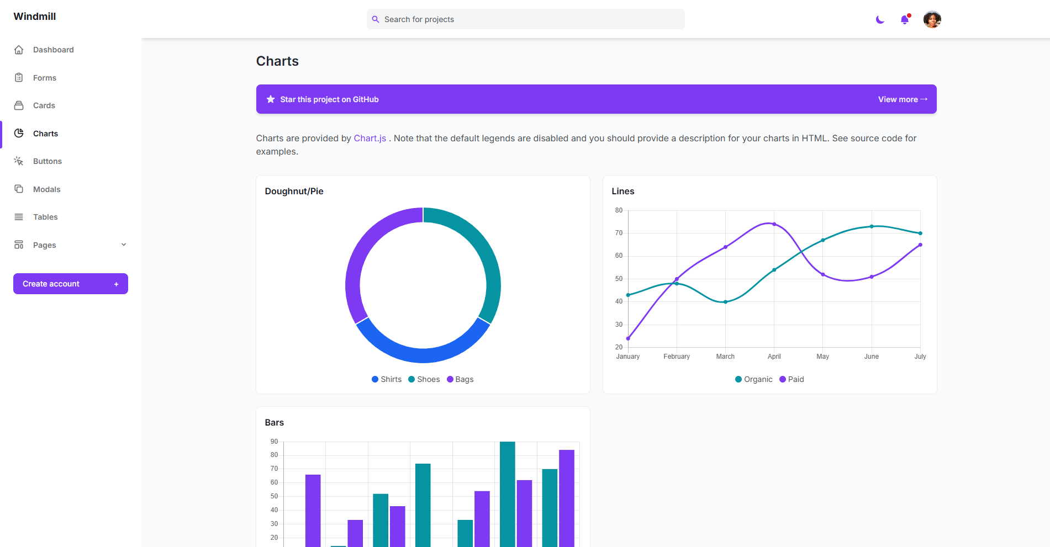Navigate to the Buttons page
1050x547 pixels.
click(x=48, y=161)
